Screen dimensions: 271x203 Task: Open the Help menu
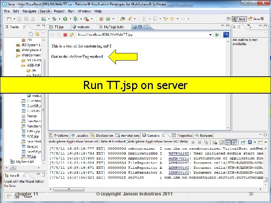pyautogui.click(x=98, y=11)
